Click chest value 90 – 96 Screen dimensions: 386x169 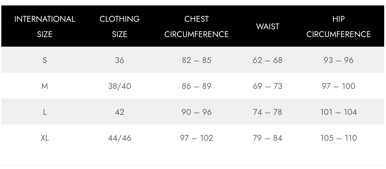pos(196,112)
